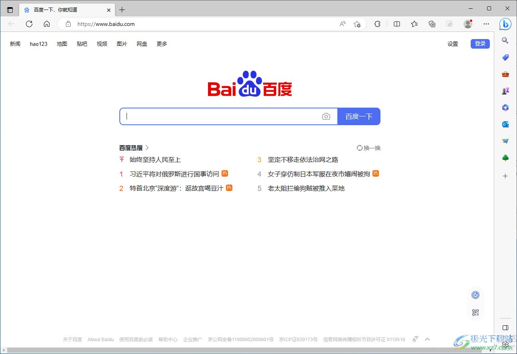Open Baidu QR code floating icon
517x354 pixels.
tap(475, 313)
